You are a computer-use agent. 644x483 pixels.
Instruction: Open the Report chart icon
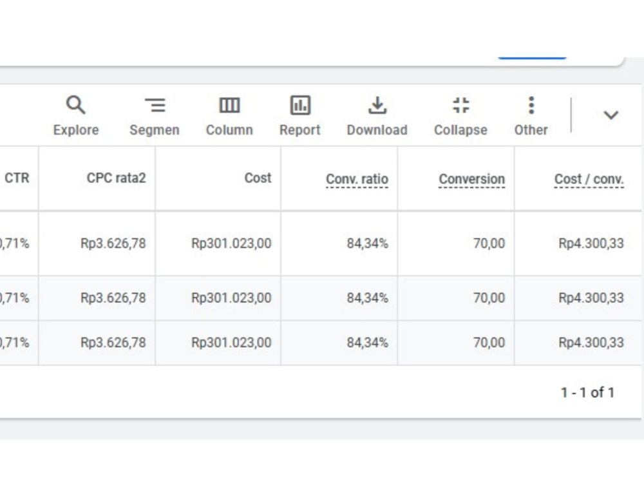click(x=300, y=105)
